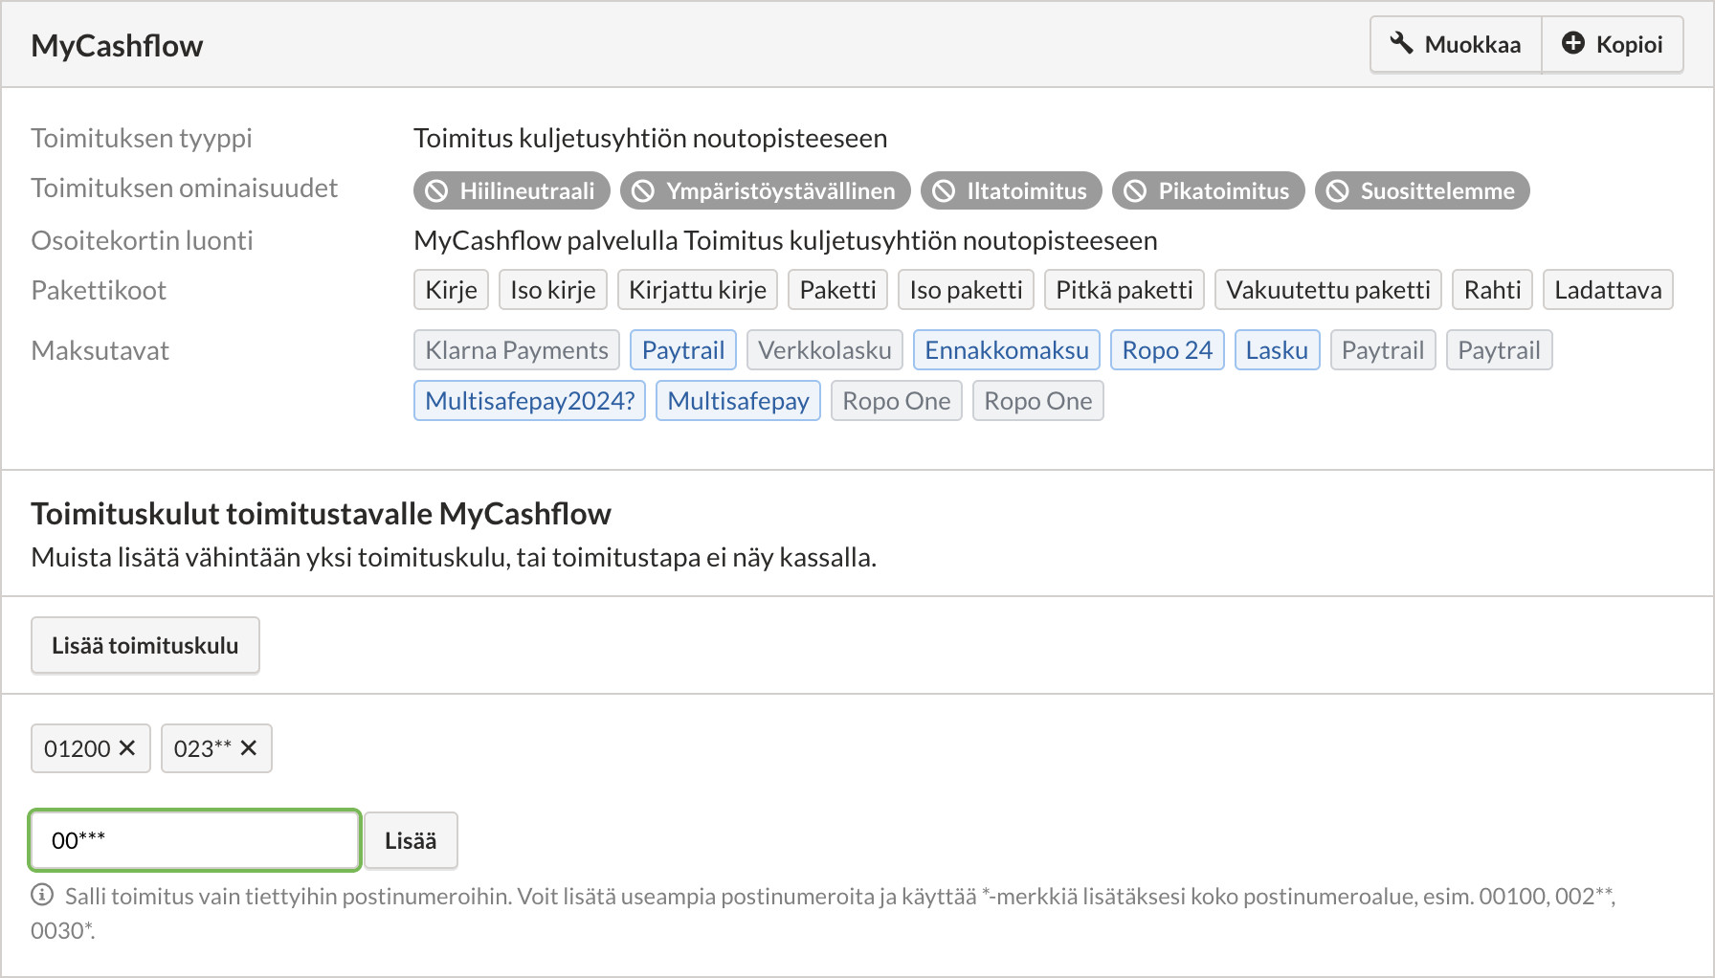Screen dimensions: 1715x978
Task: Click the Pikatoimitus feature badge
Action: [x=1209, y=190]
